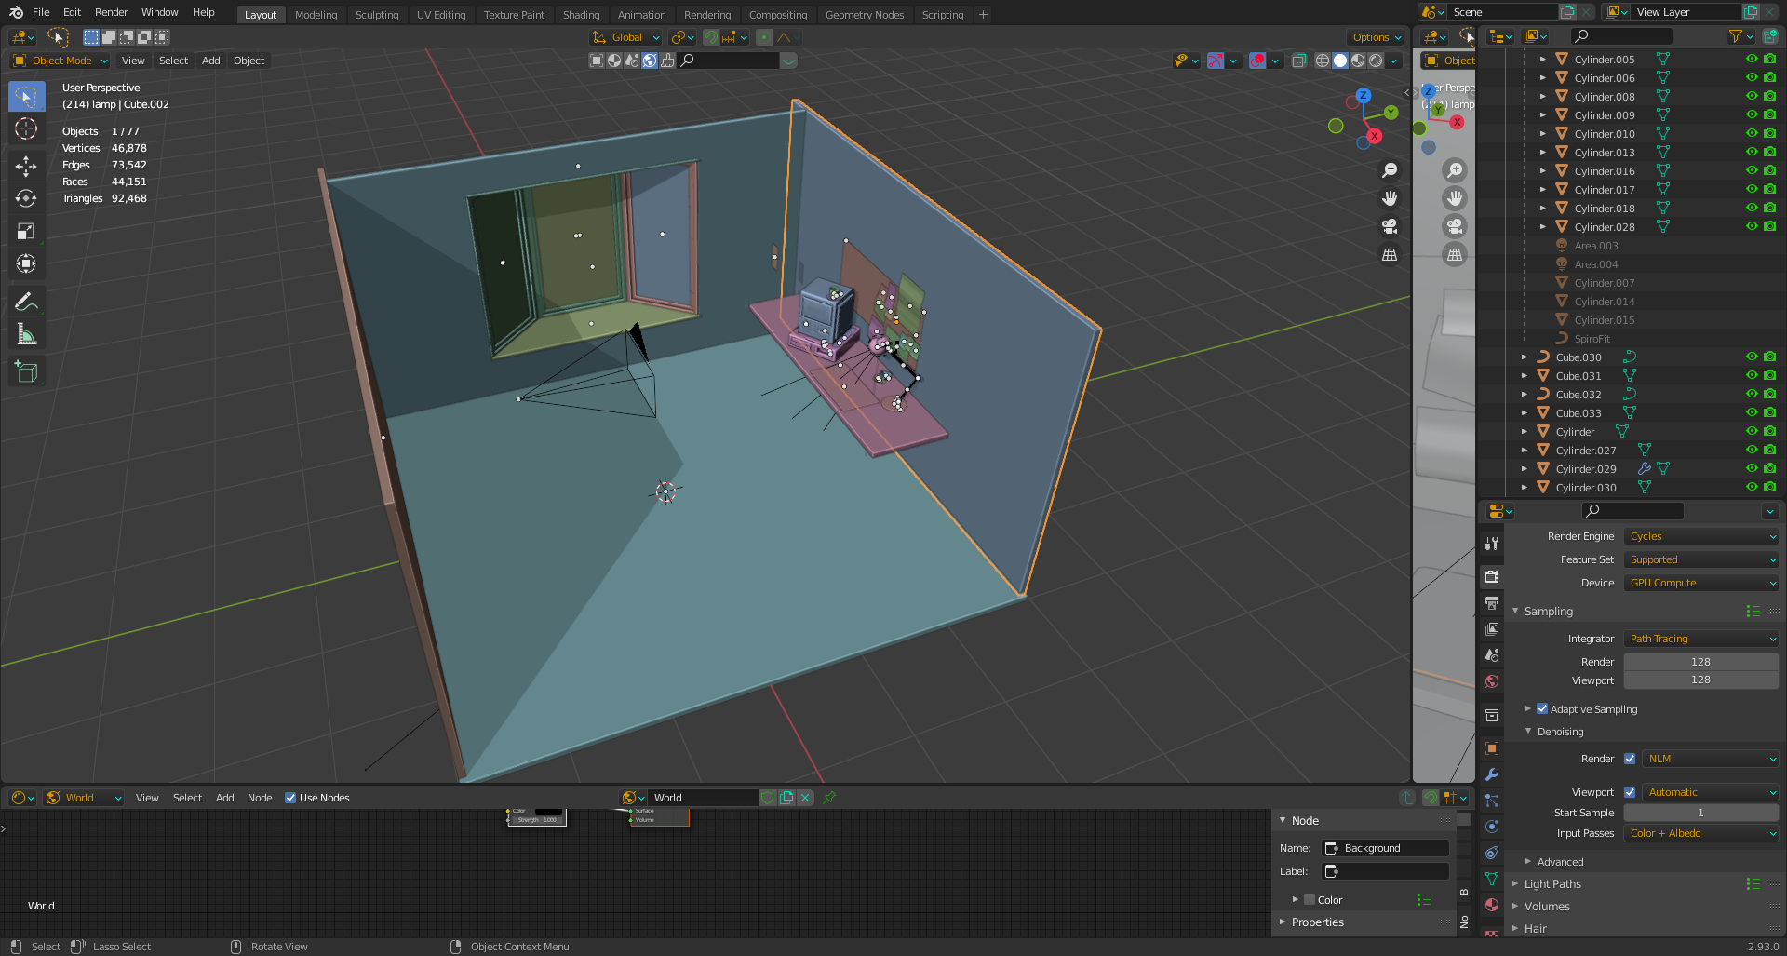
Task: Click the node editor View button
Action: pyautogui.click(x=147, y=798)
